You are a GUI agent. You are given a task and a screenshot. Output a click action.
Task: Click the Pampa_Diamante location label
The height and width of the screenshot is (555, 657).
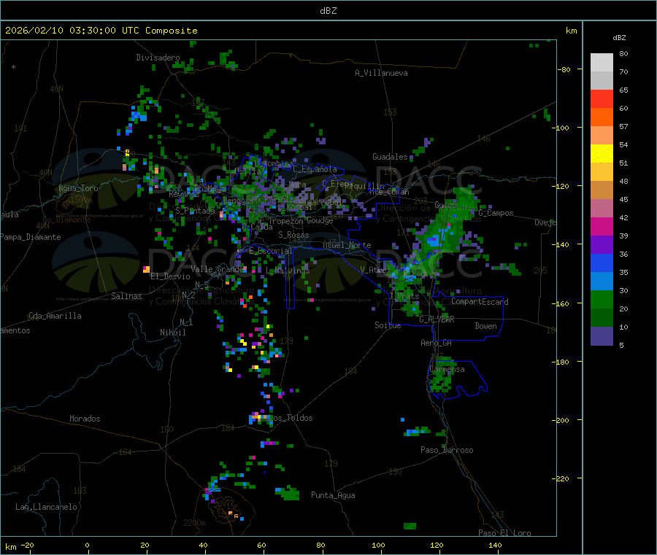(31, 237)
